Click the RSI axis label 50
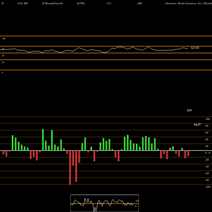 (x=3, y=56)
